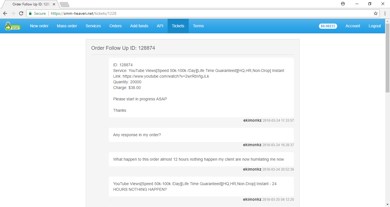The height and width of the screenshot is (207, 390).
Task: Click the Service description line
Action: pos(199,71)
